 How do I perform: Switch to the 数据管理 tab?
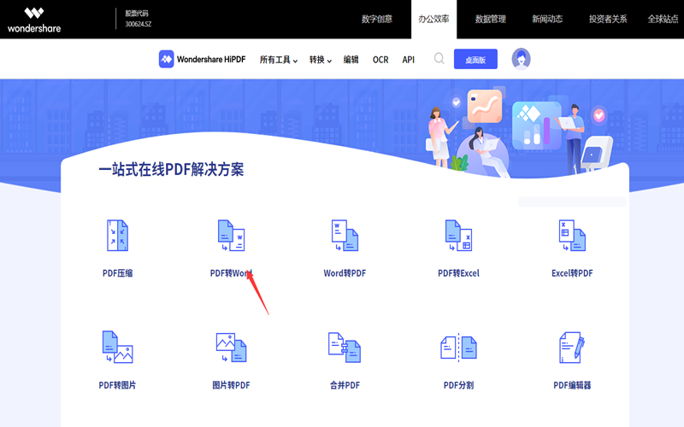coord(490,19)
